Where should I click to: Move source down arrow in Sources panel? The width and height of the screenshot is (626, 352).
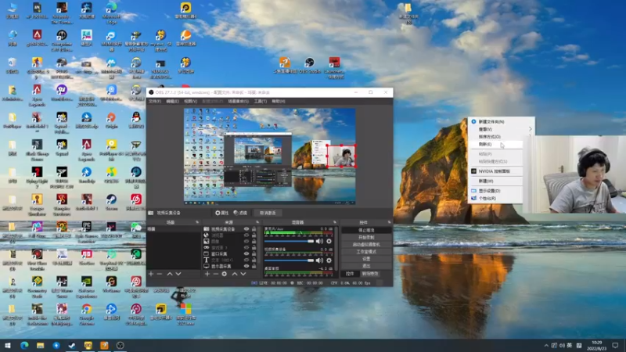243,274
